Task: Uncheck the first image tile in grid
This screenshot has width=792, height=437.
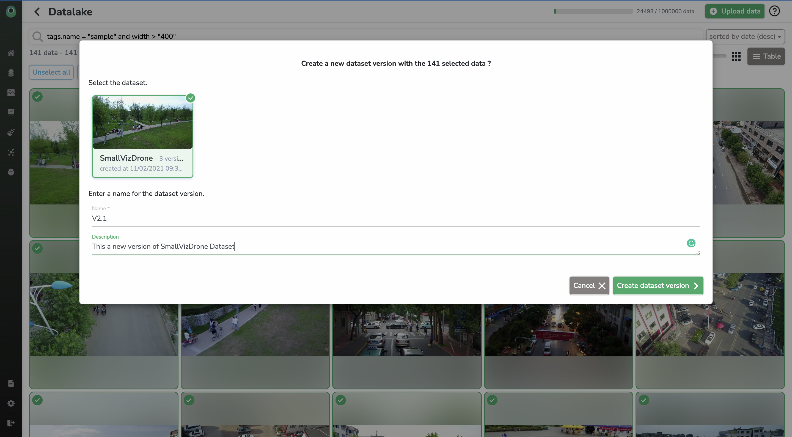Action: pyautogui.click(x=37, y=97)
